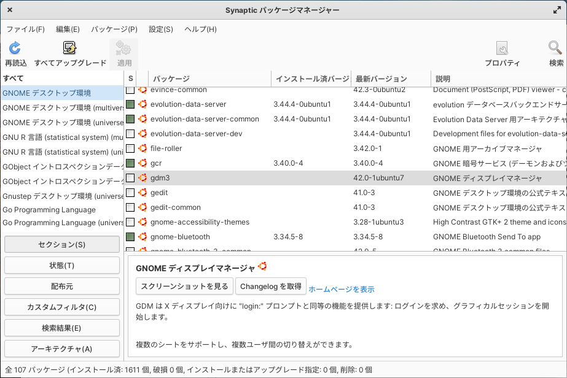The width and height of the screenshot is (567, 378).
Task: Click the gnome-bluetooth description GNOME Bluetooth Send To app
Action: (x=487, y=237)
